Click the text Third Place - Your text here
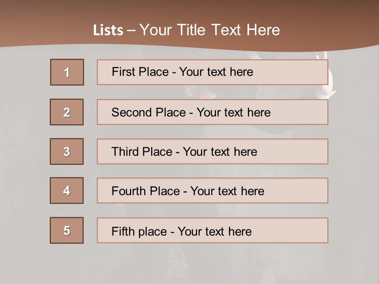The height and width of the screenshot is (284, 379). pos(184,151)
